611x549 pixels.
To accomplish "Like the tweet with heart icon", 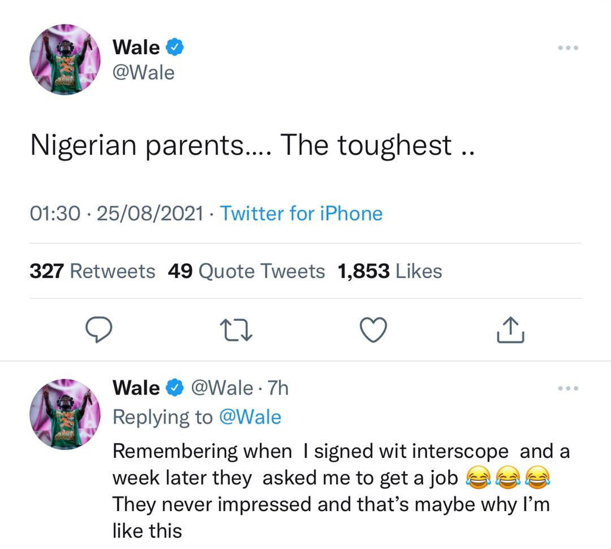I will point(373,330).
